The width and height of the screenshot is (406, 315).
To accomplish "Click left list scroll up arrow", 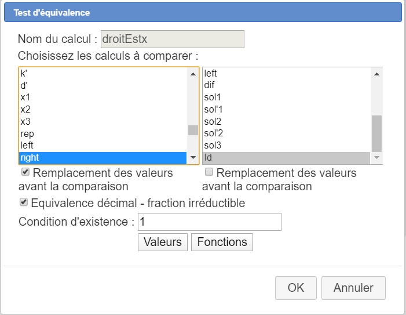I will pos(193,74).
